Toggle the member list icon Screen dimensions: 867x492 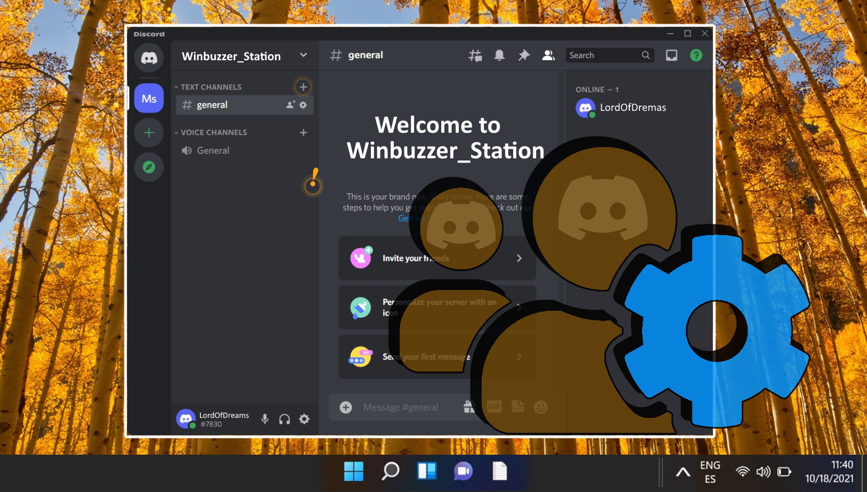click(548, 55)
